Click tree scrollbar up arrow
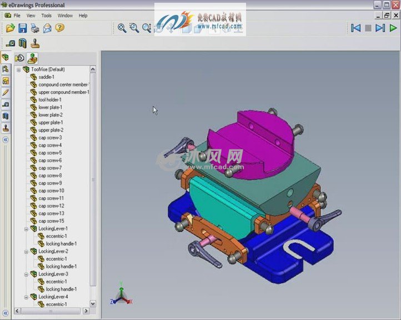The width and height of the screenshot is (401, 320). pyautogui.click(x=93, y=69)
